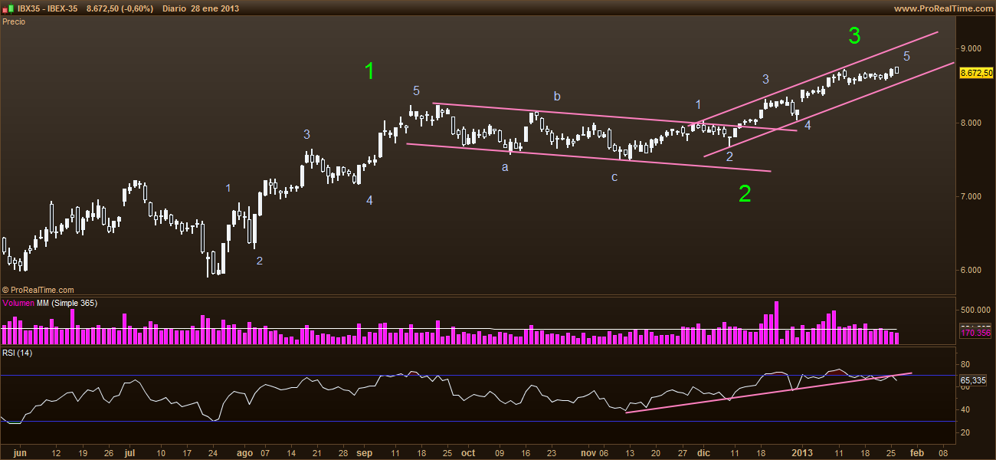Click the © ProRealTime.com copyright label
996x460 pixels.
(39, 290)
